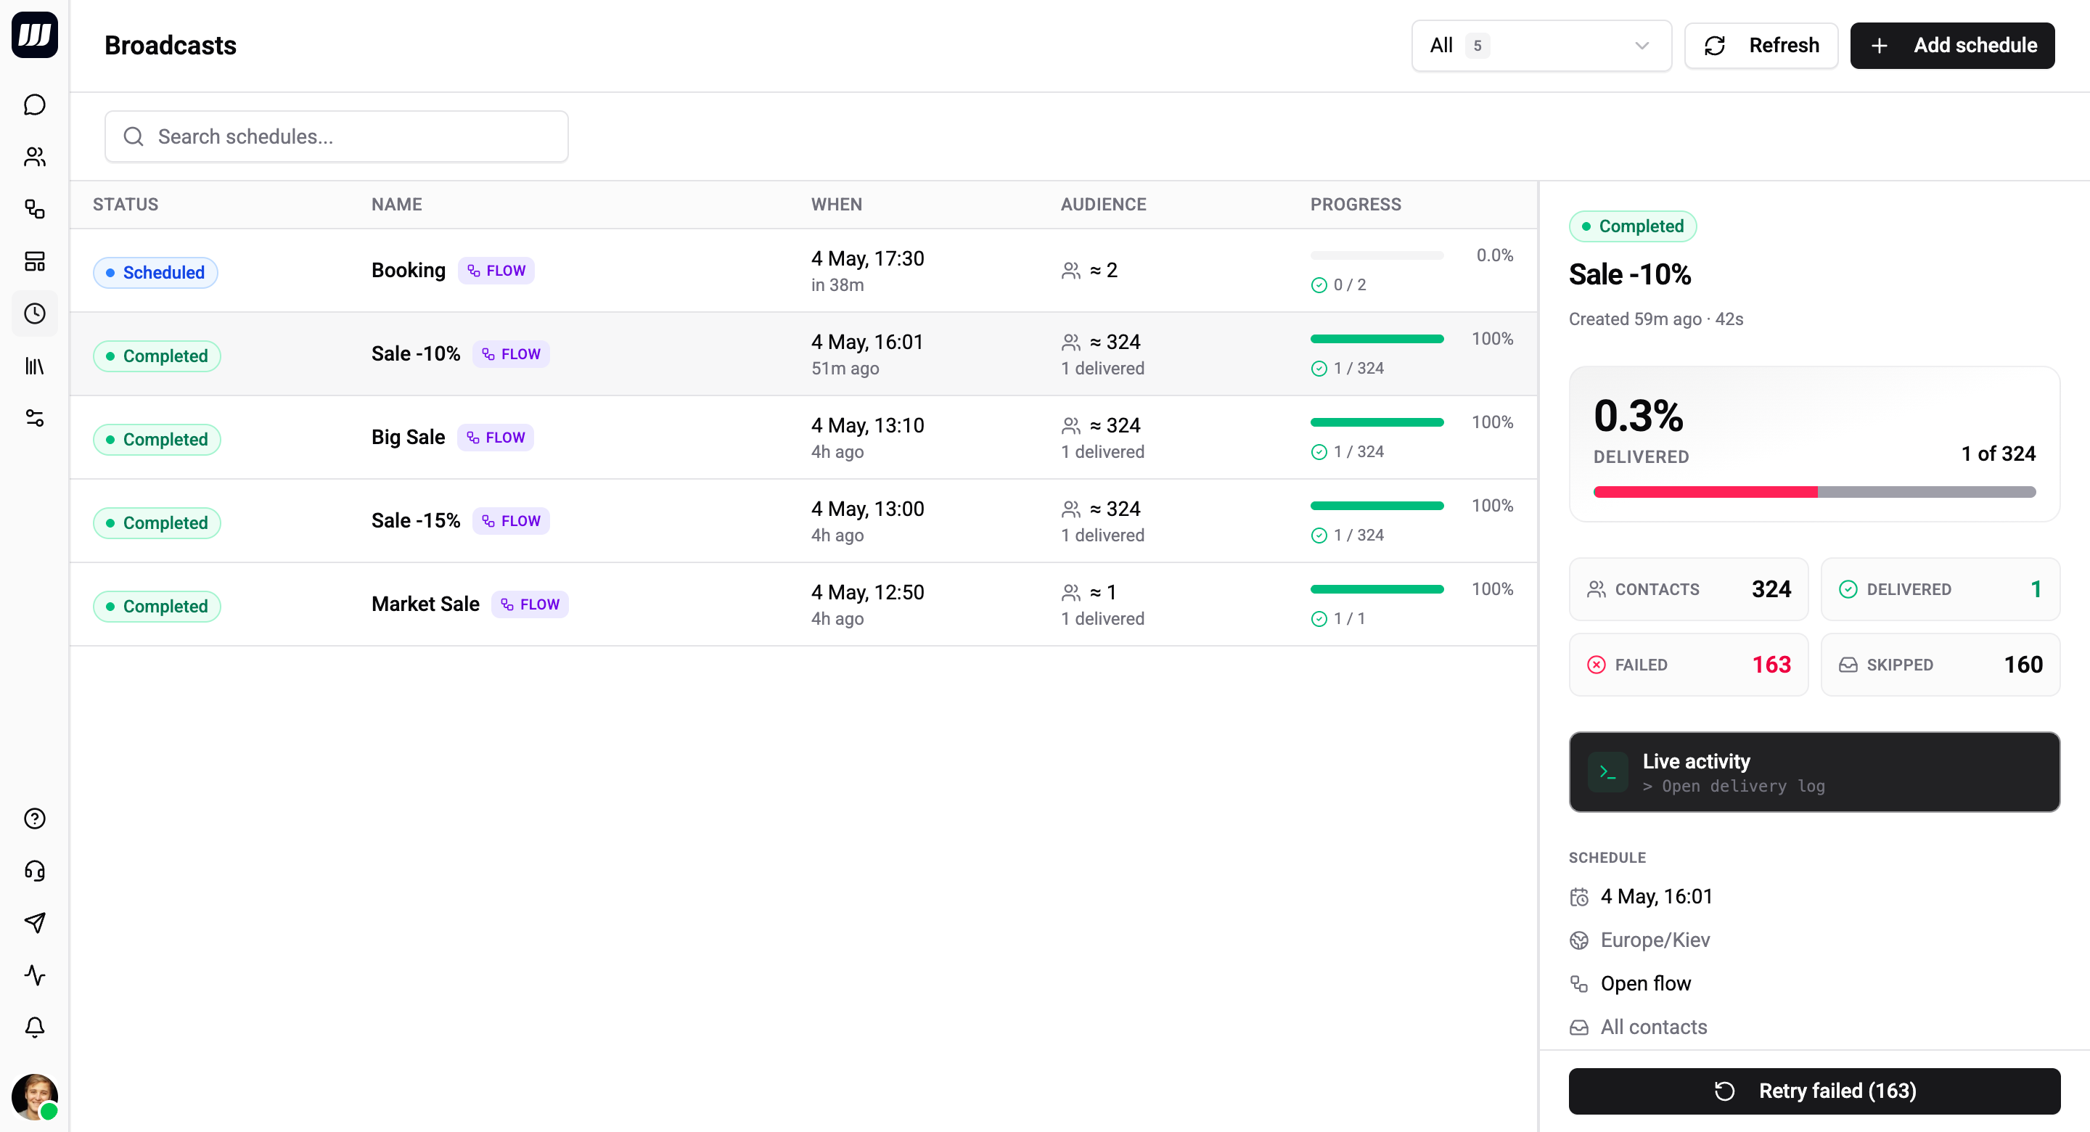Click the Scheduled status badge
This screenshot has height=1132, width=2090.
coord(155,273)
